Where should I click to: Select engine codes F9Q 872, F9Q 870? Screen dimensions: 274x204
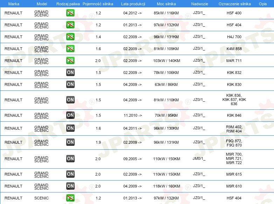coord(234,143)
